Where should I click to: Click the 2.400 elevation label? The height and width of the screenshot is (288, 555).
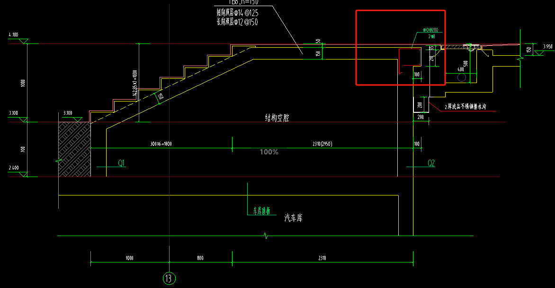coord(14,168)
